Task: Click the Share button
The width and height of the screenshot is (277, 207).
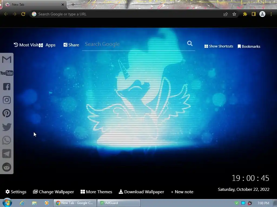Action: click(71, 45)
